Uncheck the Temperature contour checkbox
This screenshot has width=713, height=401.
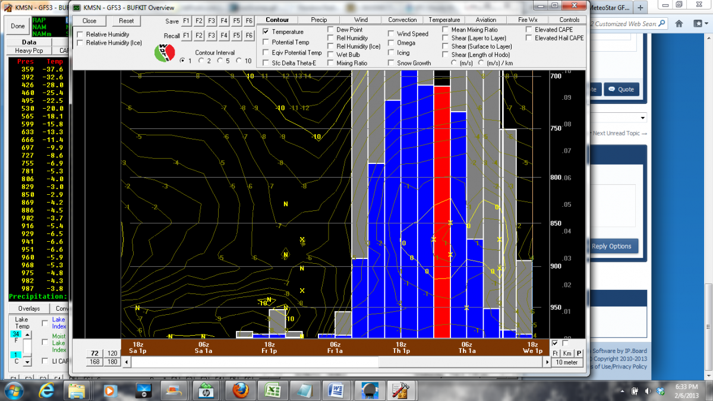click(x=266, y=31)
